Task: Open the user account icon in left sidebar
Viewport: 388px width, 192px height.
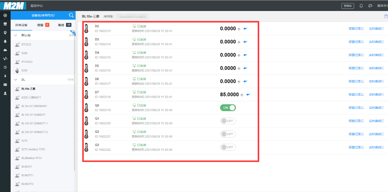Action: 5,93
